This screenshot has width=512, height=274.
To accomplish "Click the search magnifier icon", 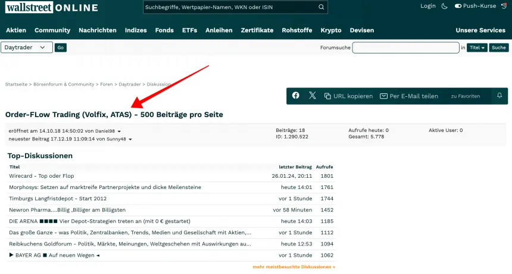I will [321, 7].
